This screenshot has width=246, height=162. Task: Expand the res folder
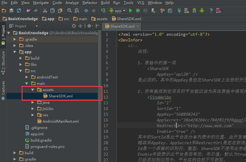[x=33, y=115]
